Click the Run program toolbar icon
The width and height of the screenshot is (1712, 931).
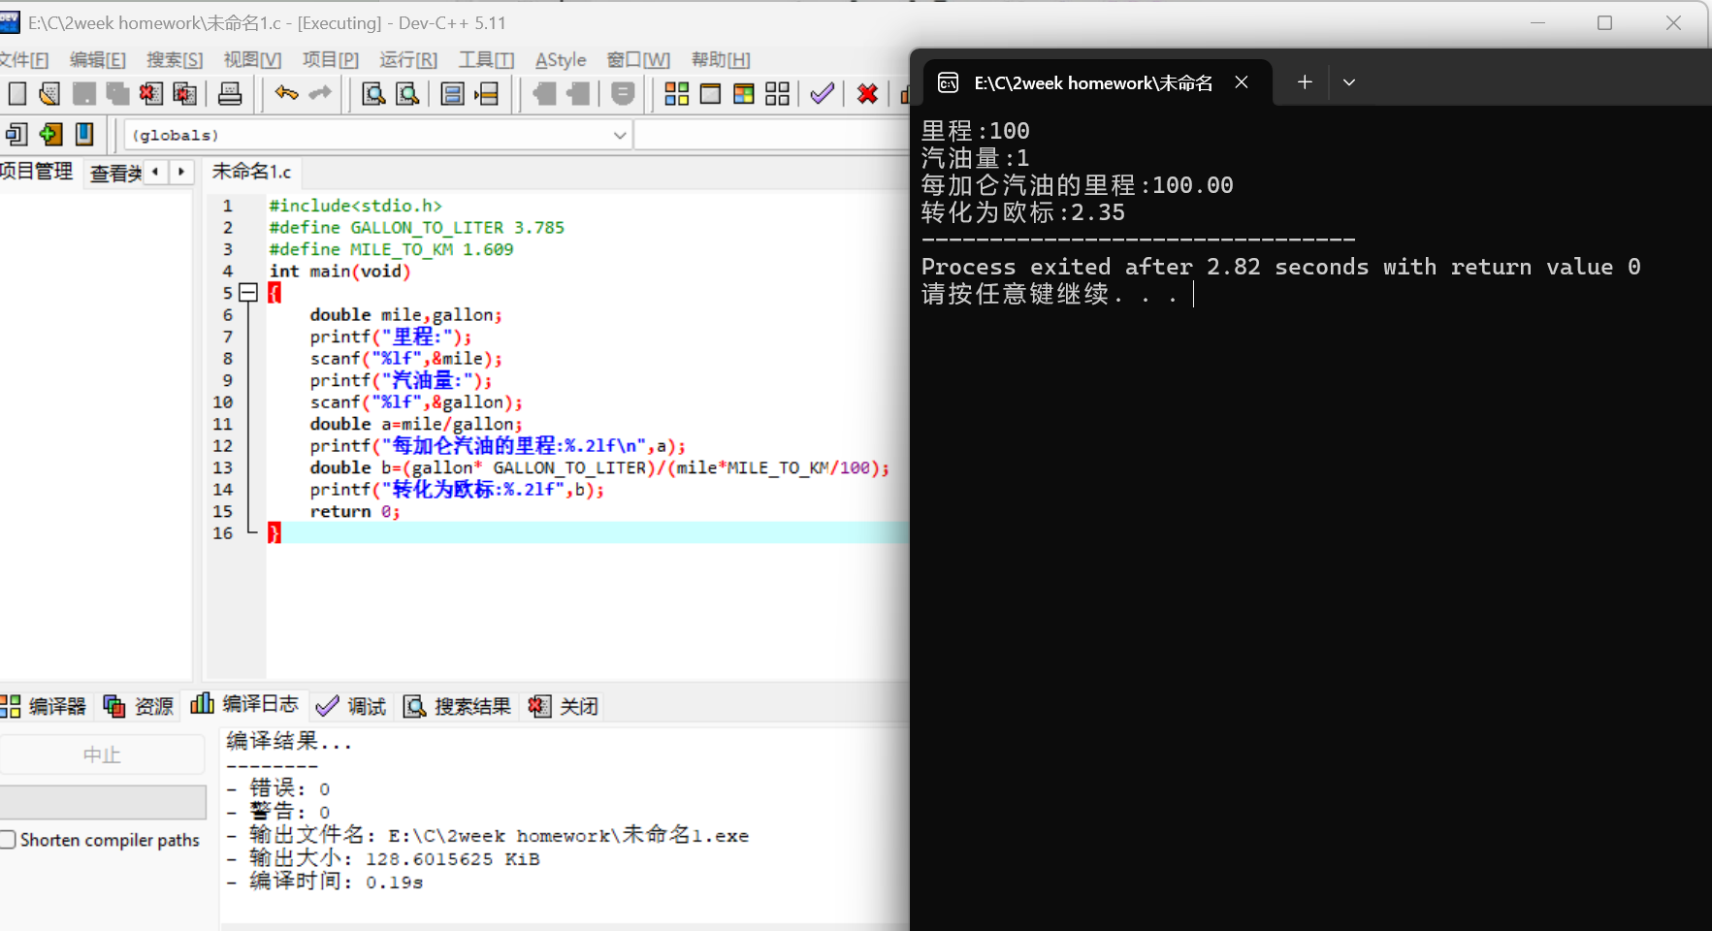pos(710,93)
